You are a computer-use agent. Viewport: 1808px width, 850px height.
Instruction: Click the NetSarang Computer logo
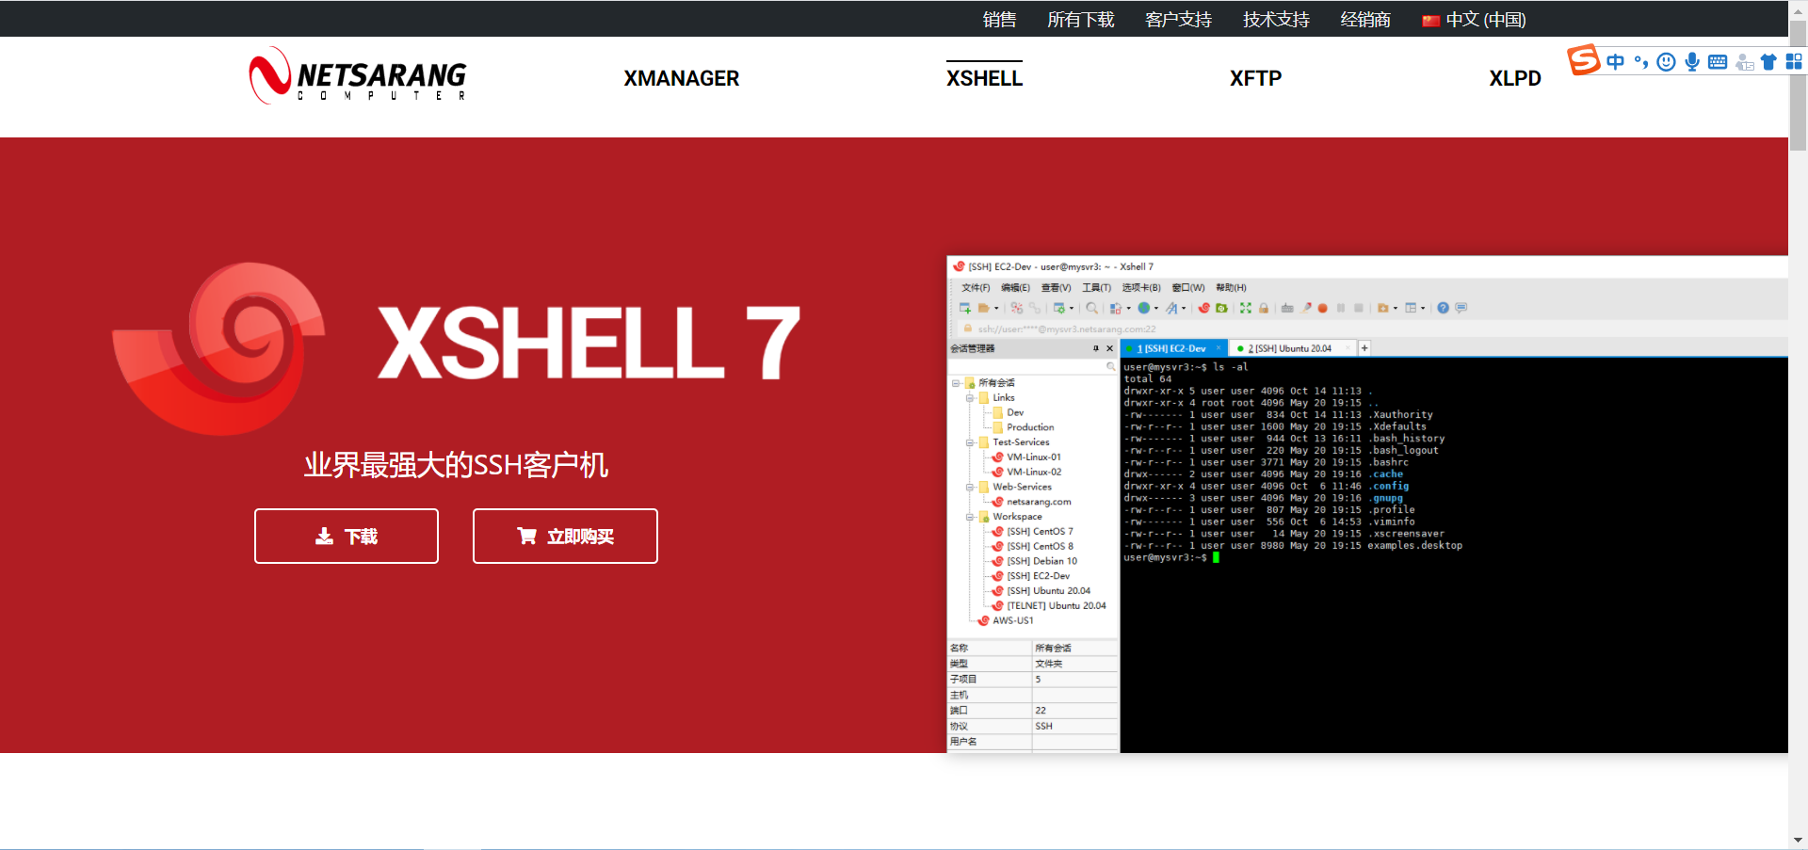coord(358,75)
